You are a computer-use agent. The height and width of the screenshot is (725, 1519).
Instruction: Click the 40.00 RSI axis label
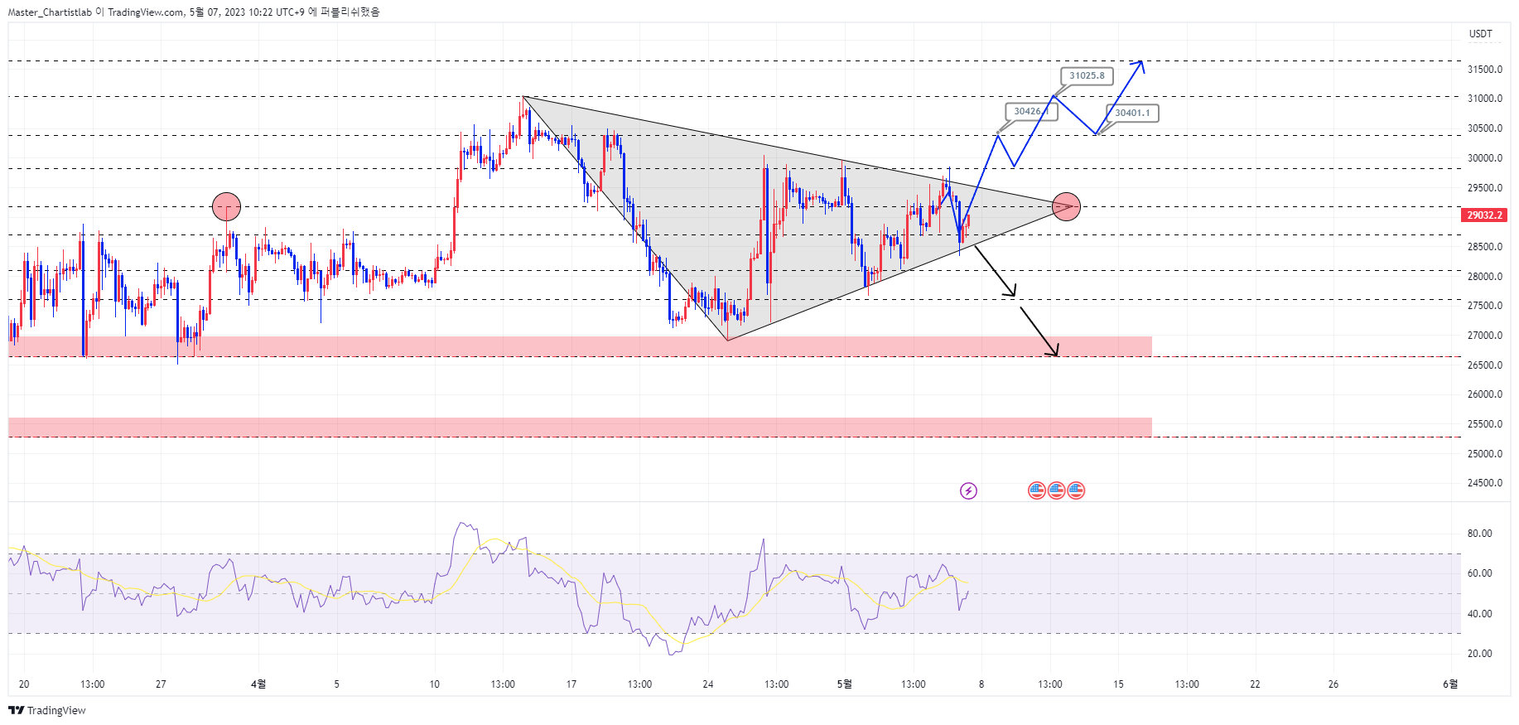[1480, 614]
